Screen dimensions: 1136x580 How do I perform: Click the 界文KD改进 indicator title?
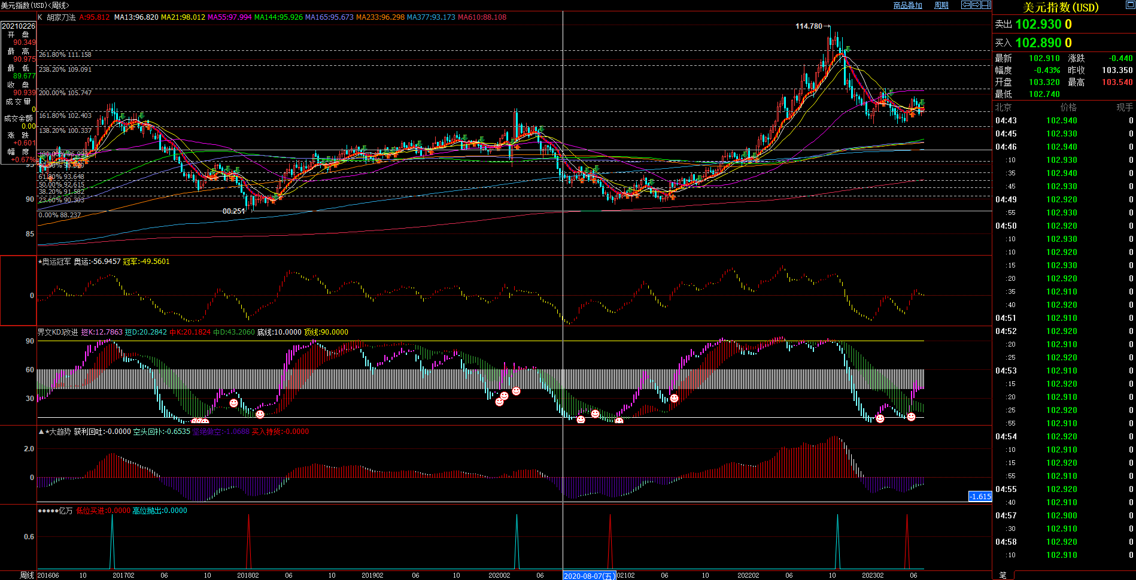57,332
